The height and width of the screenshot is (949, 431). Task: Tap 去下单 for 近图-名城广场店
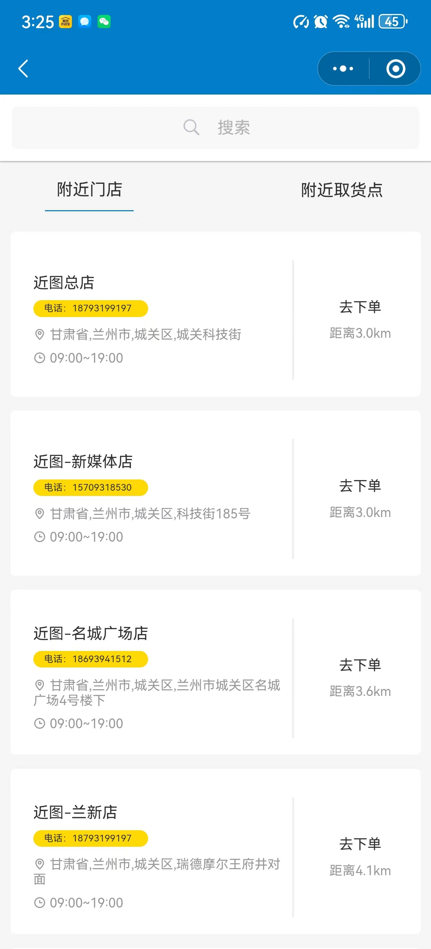click(360, 665)
